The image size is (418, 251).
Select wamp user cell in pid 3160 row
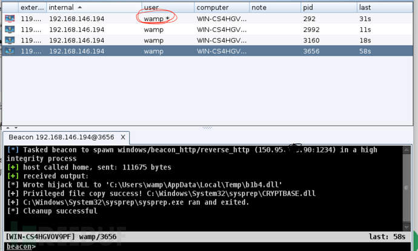[x=153, y=41]
